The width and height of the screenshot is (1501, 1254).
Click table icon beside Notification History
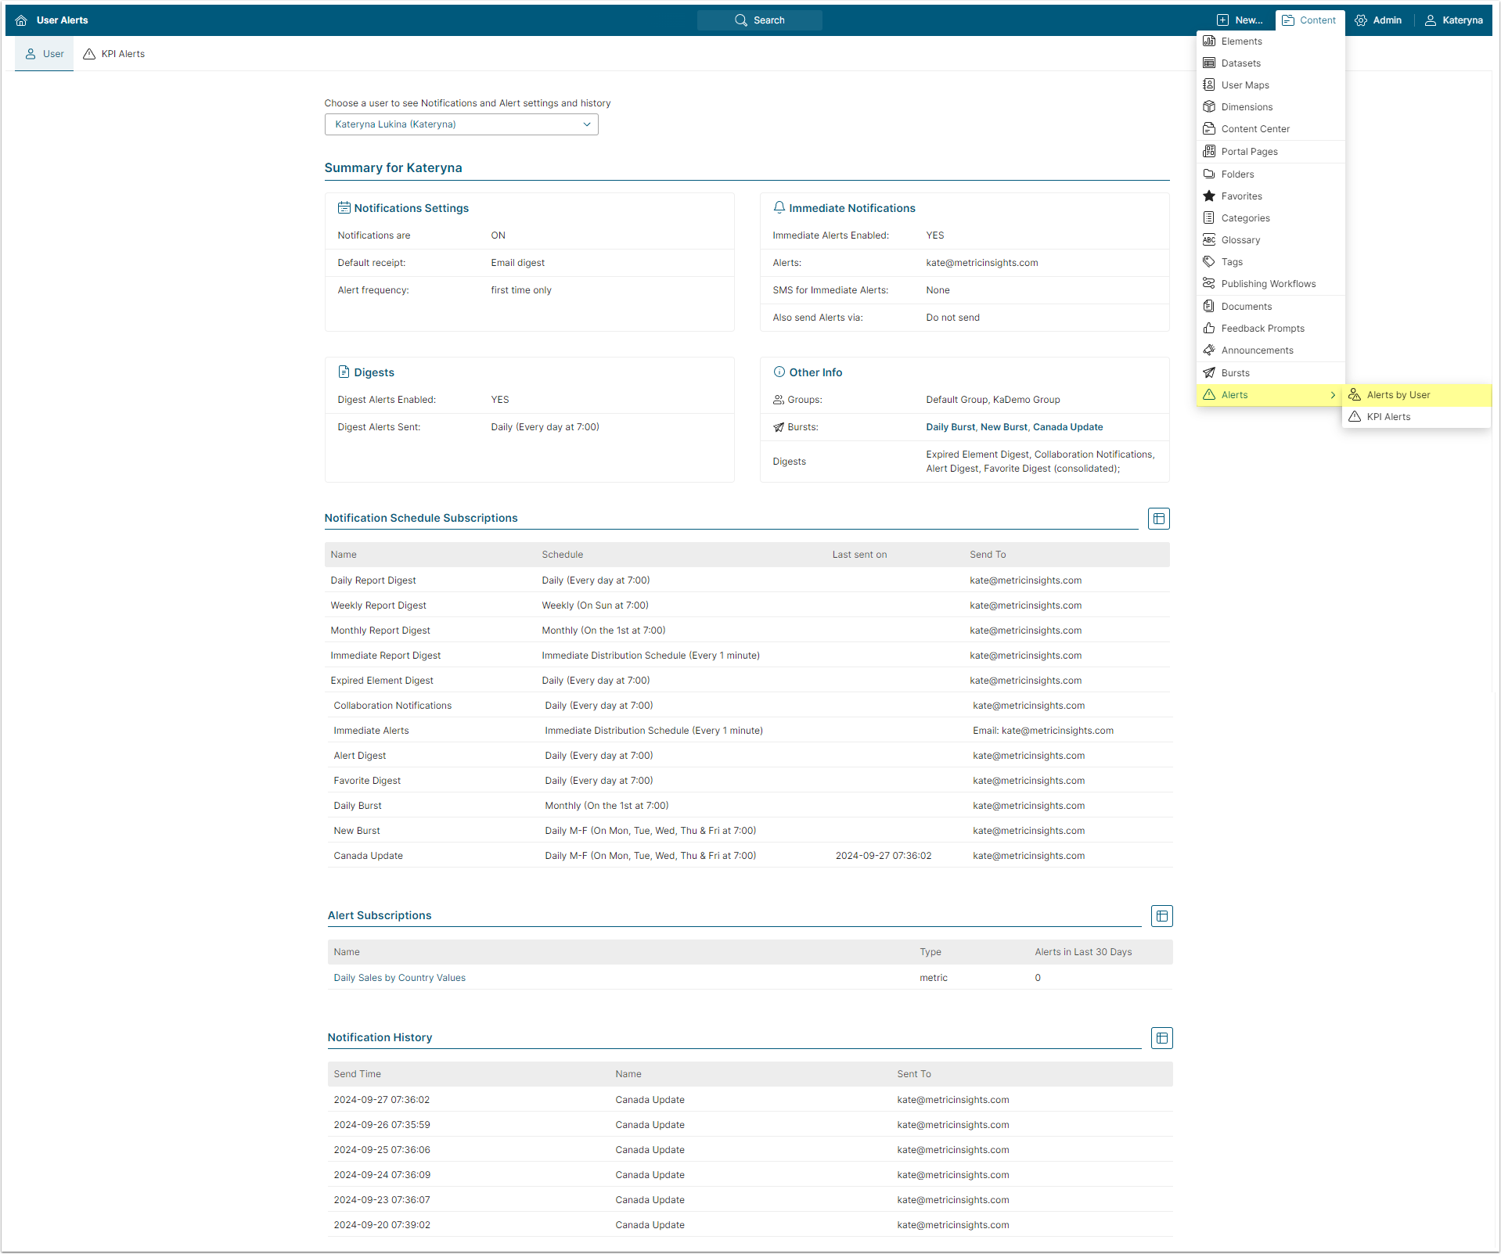coord(1161,1038)
